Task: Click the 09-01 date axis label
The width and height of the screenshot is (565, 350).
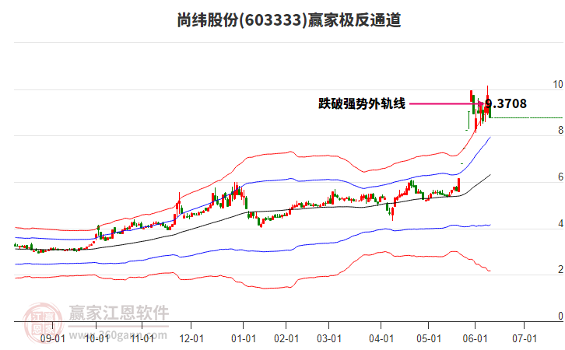Action: (x=53, y=339)
